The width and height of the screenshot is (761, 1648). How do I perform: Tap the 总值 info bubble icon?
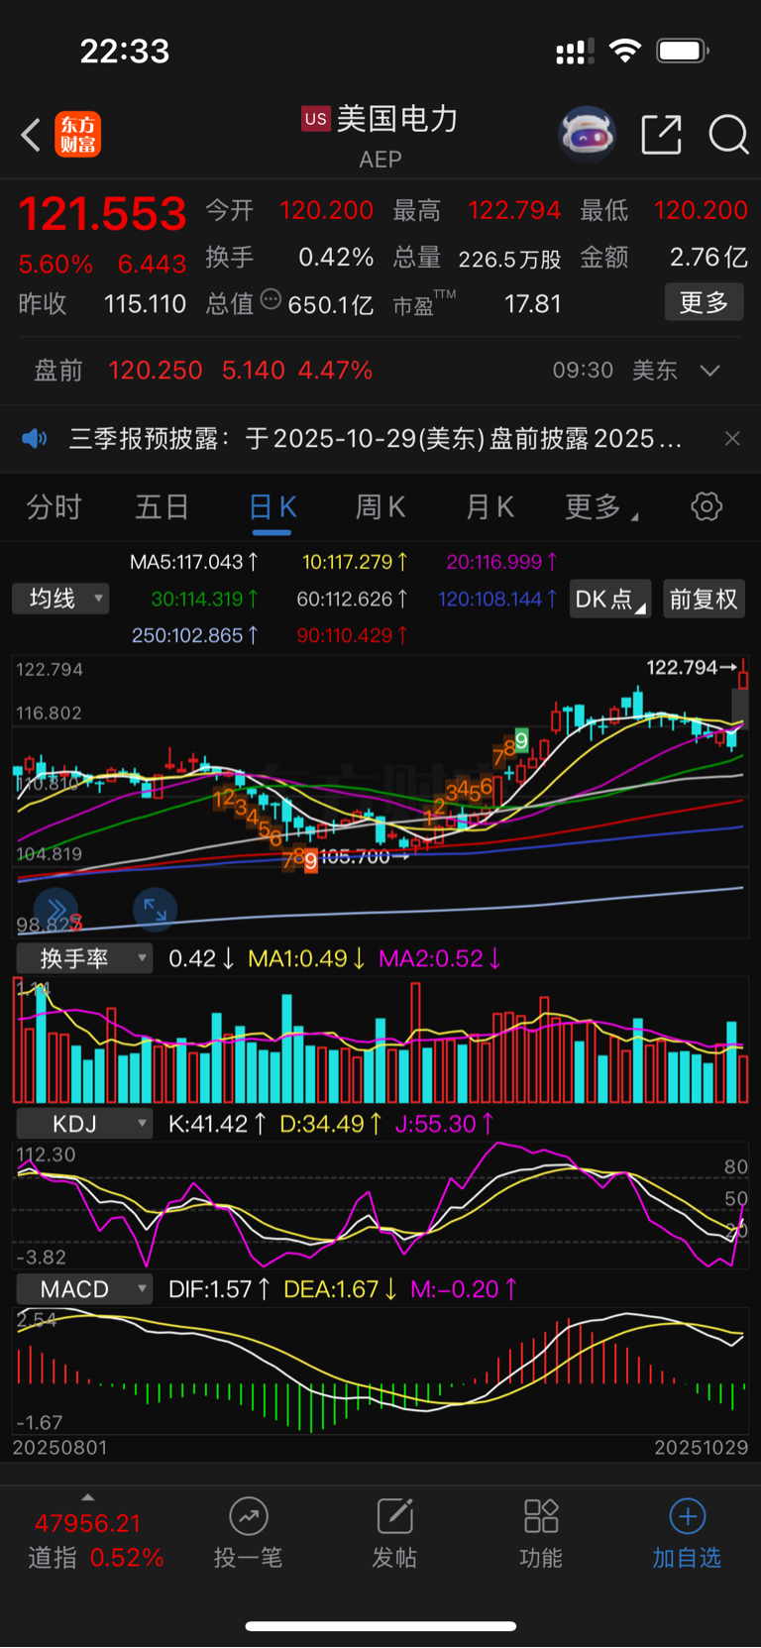[271, 299]
